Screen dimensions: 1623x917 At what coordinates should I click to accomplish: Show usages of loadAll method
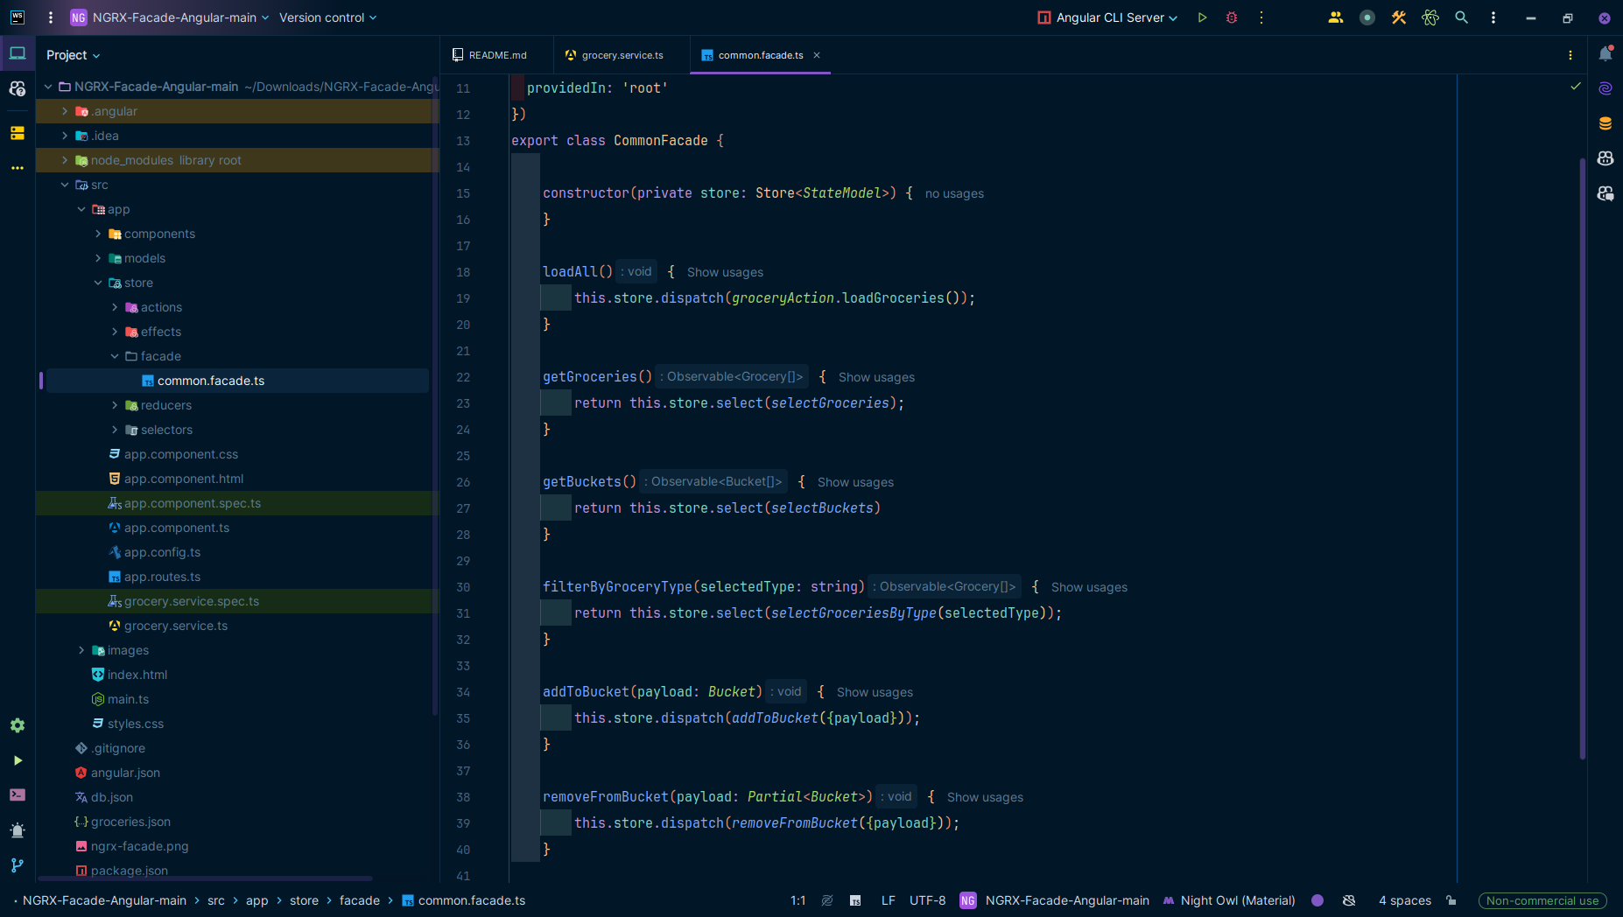(x=725, y=272)
